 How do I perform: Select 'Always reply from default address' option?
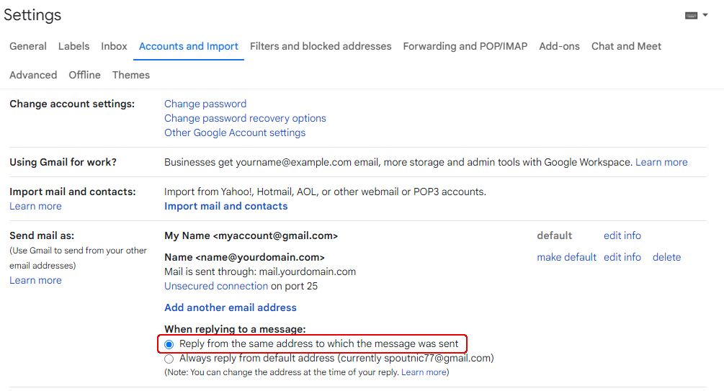pyautogui.click(x=169, y=359)
